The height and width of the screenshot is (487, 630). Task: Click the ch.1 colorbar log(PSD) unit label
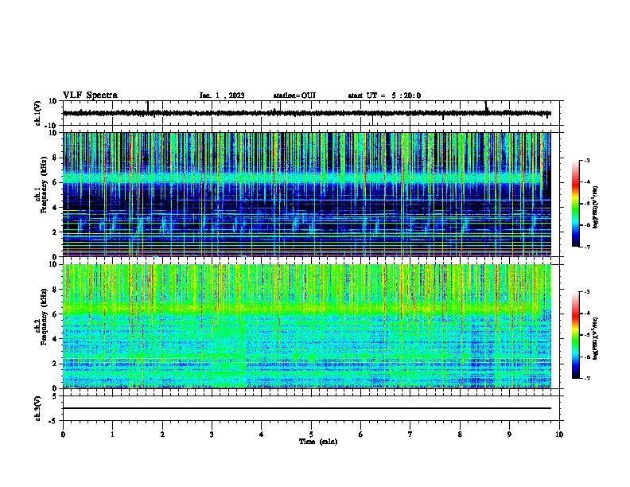(596, 208)
